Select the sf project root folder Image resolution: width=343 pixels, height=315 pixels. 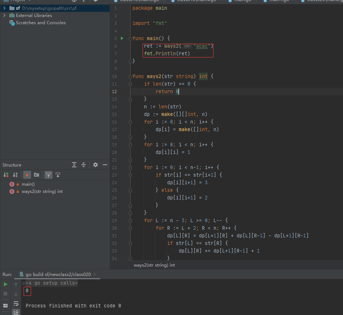(55, 8)
